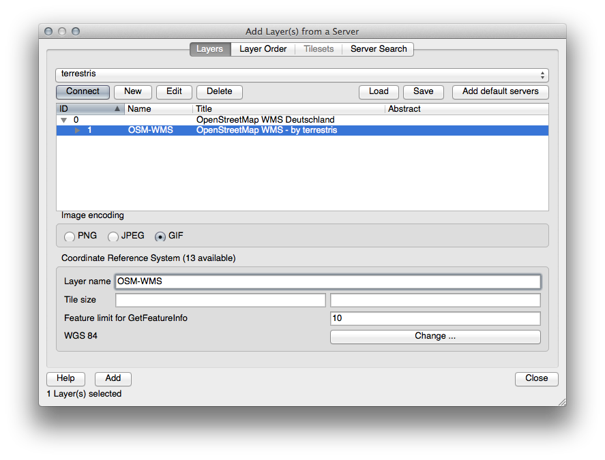Select OpenStreetMap WMS Deutschland row
This screenshot has width=605, height=460.
[265, 120]
